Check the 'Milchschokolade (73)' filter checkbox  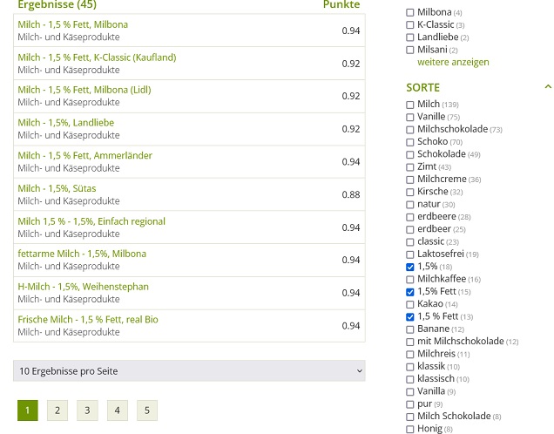pyautogui.click(x=410, y=130)
